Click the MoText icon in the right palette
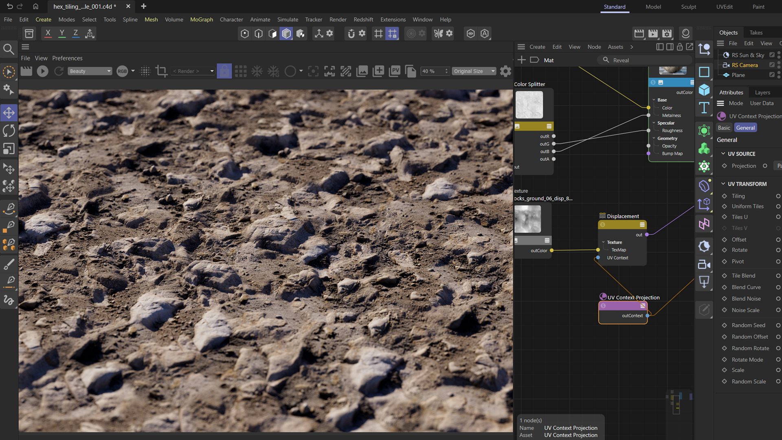Screen dimensions: 782x440 point(704,108)
